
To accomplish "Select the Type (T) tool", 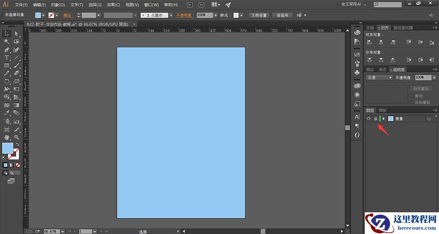I will 7,58.
